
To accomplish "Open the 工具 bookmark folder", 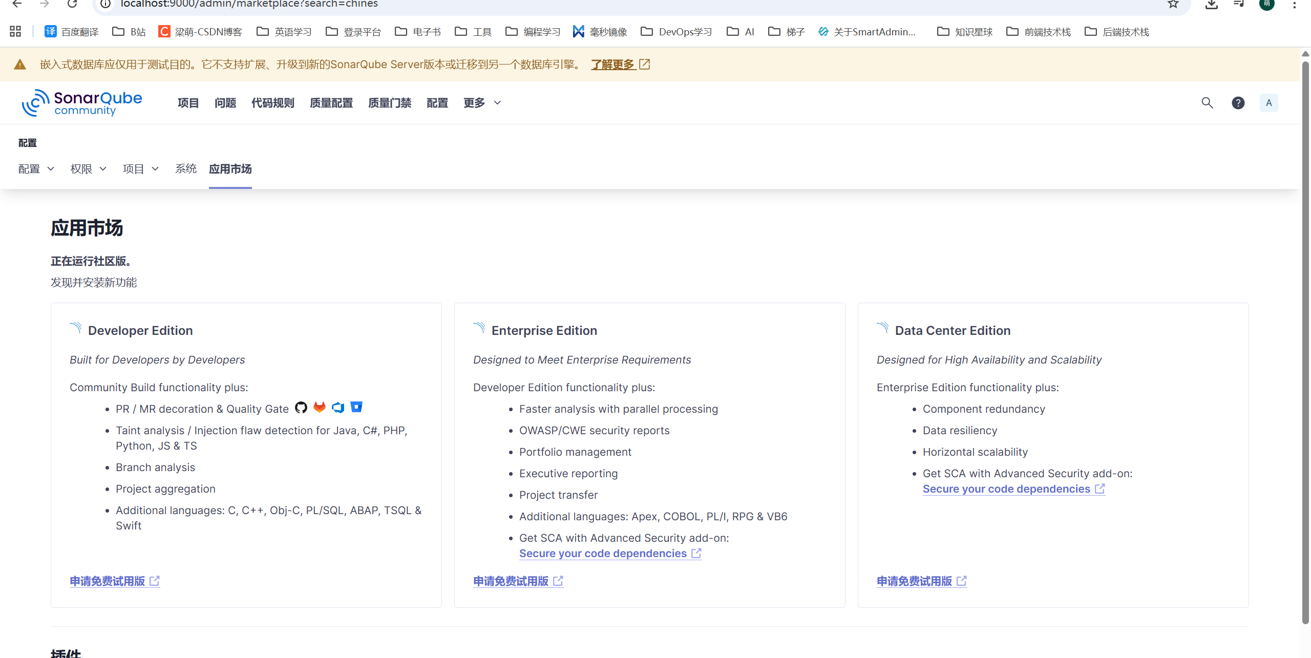I will coord(473,32).
